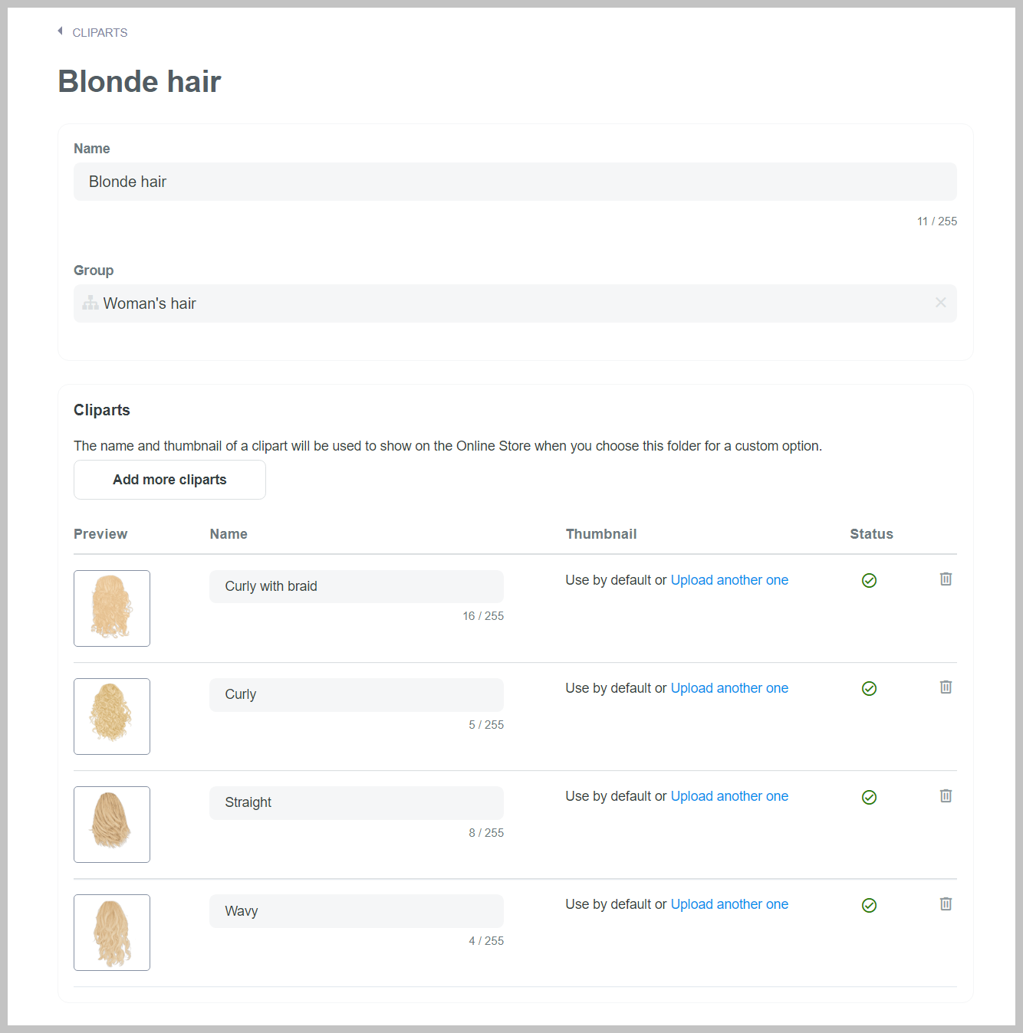Delete the Curly with braid clipart

[946, 579]
